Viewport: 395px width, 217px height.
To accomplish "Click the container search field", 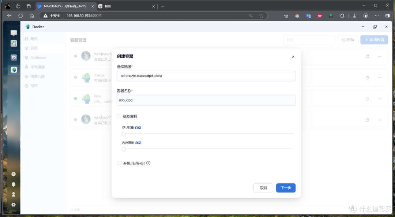I will pos(309,40).
